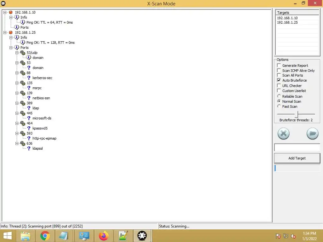Click the Targets column header
The width and height of the screenshot is (323, 242).
click(297, 13)
